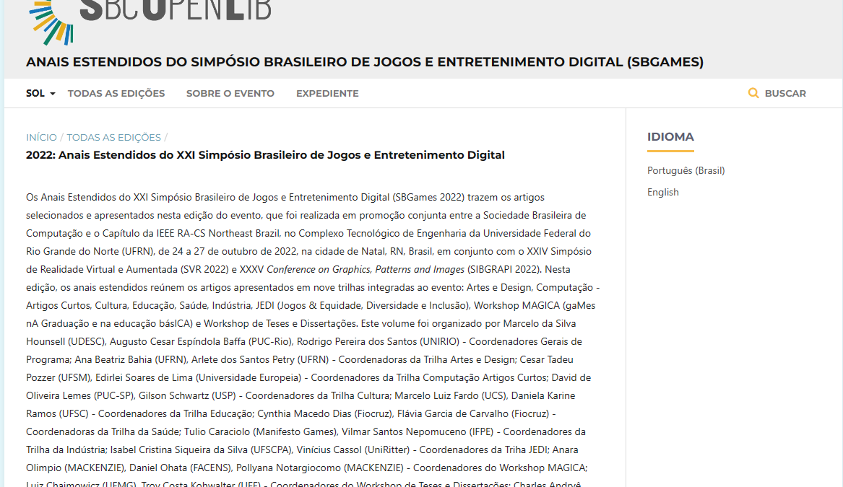Expand the SOL dropdown menu
This screenshot has height=487, width=843.
point(40,93)
